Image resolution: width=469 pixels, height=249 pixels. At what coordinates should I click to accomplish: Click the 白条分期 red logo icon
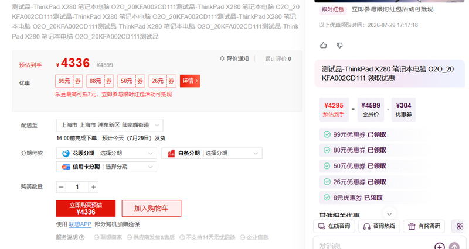point(171,153)
